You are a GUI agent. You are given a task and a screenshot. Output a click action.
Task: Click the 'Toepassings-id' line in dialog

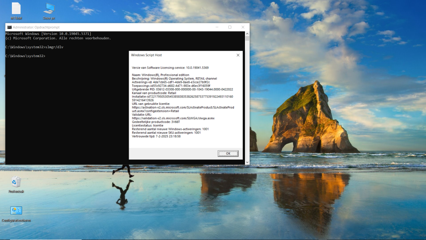171,86
